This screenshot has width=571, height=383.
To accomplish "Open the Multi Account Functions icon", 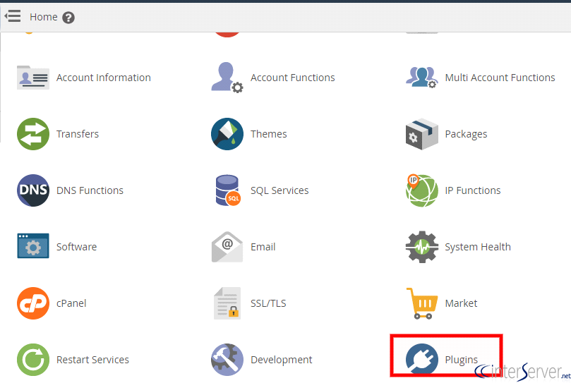I will coord(421,77).
